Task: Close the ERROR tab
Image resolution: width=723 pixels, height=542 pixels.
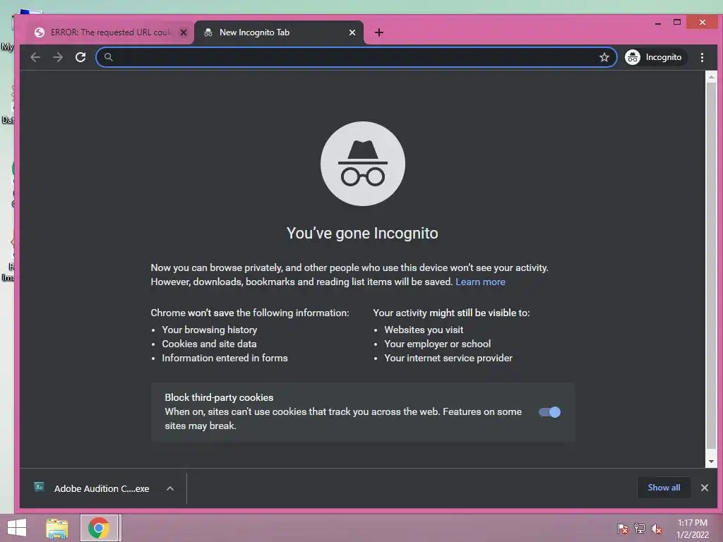Action: point(184,32)
